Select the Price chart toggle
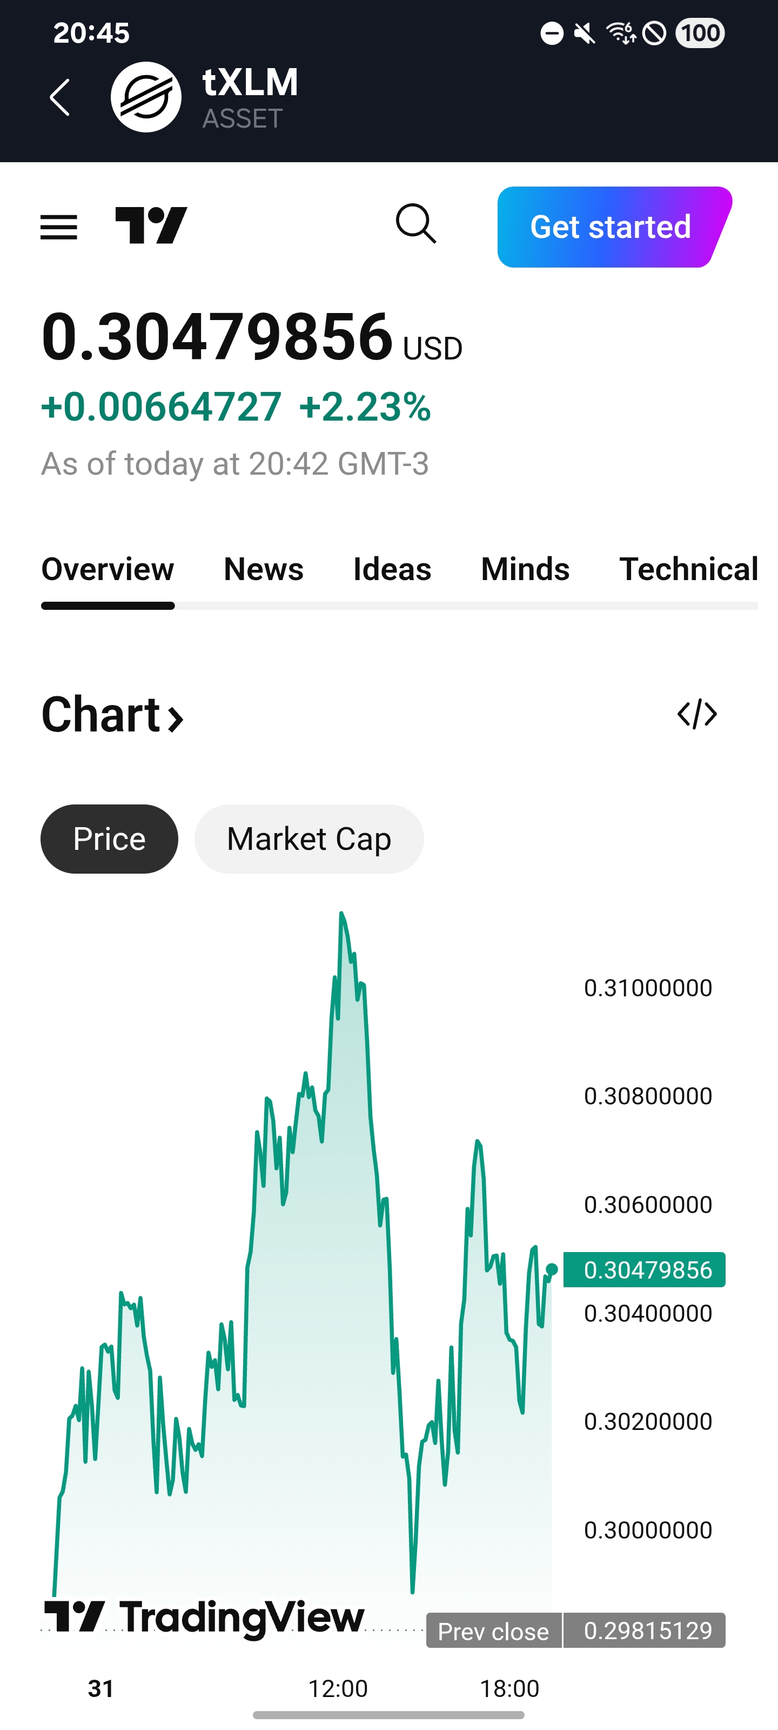 pos(110,839)
